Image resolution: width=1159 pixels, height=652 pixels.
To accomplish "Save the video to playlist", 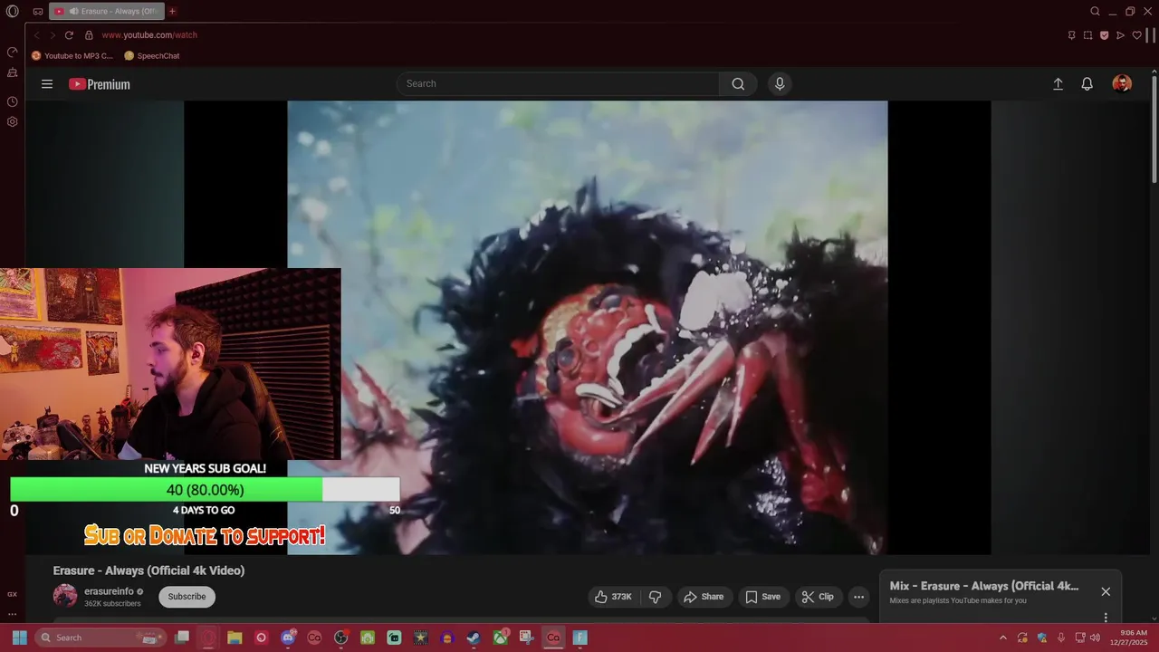I will 762,597.
